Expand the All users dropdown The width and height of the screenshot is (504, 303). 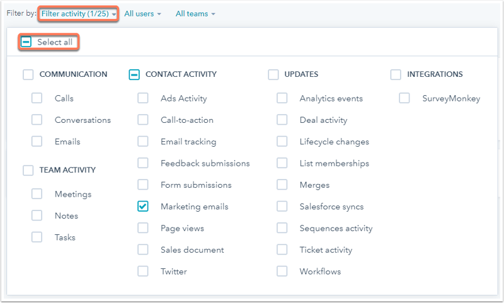coord(142,14)
